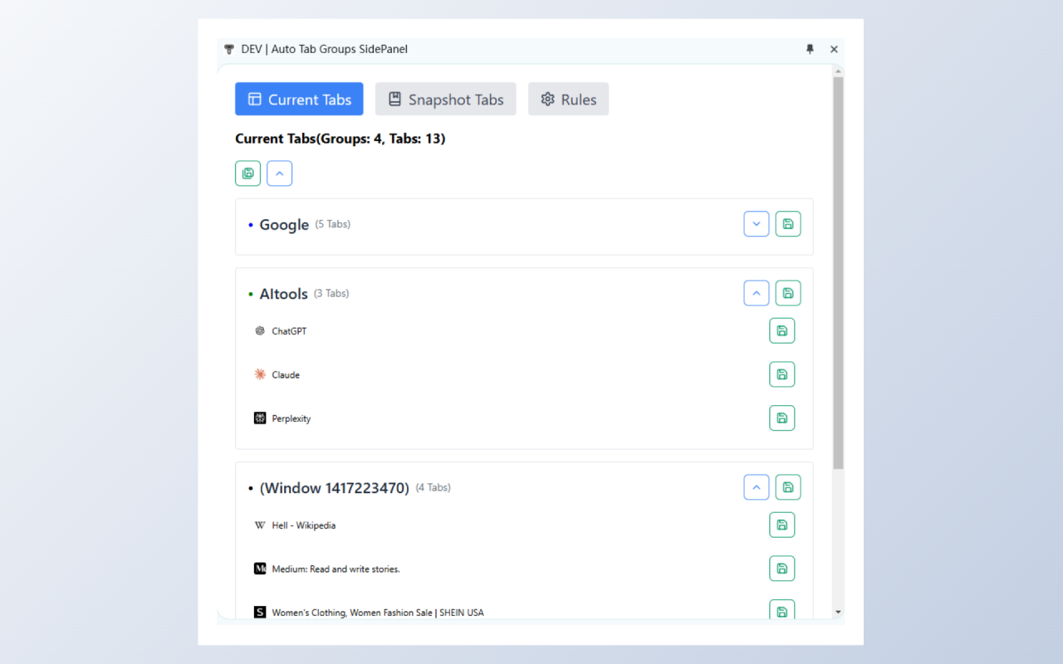Collapse the Window 1417223470 group
Image resolution: width=1063 pixels, height=664 pixels.
tap(756, 487)
